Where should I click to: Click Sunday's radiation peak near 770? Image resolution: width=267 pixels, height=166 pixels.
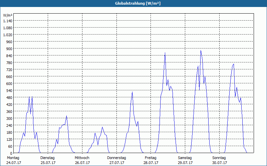[x=234, y=64]
